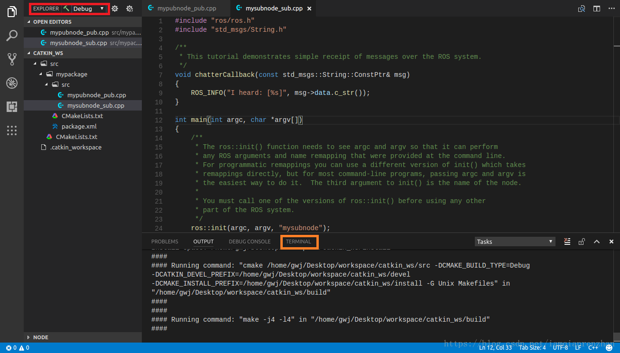Click the EXPLORER title label
This screenshot has width=620, height=353.
pos(46,9)
